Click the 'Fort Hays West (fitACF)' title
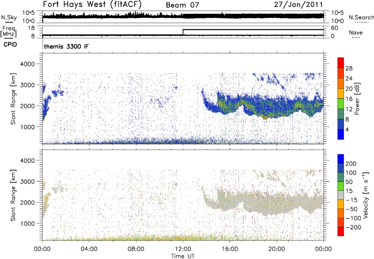 (x=92, y=5)
